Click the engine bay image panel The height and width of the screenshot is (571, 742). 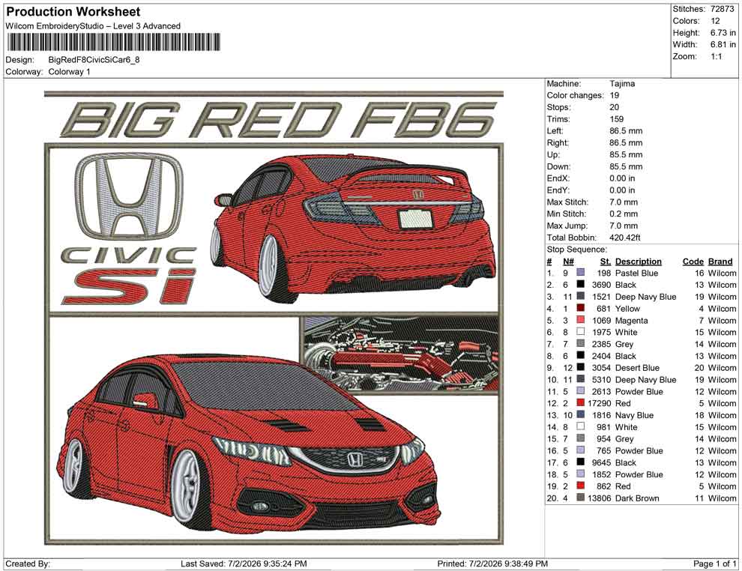pyautogui.click(x=400, y=354)
